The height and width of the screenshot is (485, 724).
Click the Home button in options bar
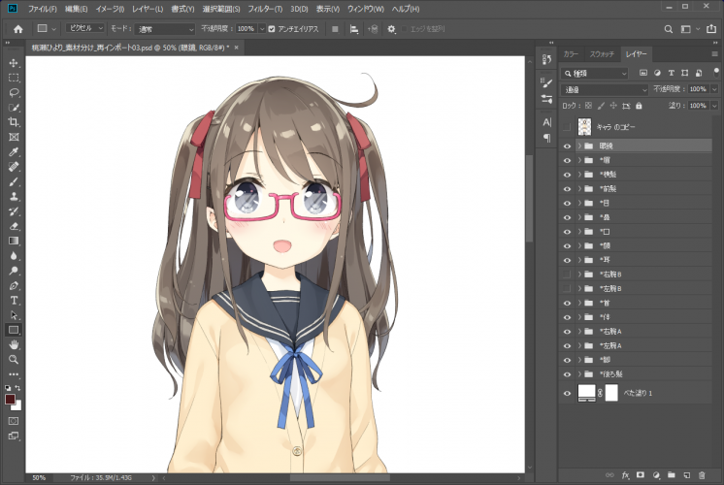click(17, 29)
